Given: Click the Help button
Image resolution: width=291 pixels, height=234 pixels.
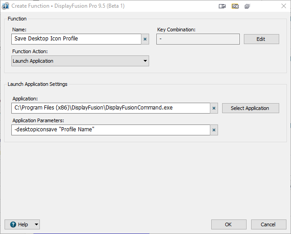Looking at the screenshot, I should [19, 224].
